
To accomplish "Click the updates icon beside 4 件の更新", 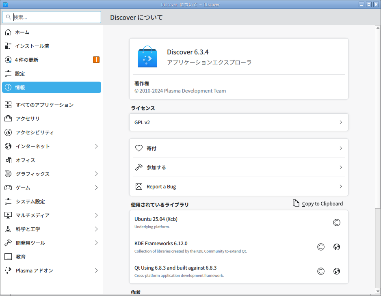I will pyautogui.click(x=8, y=60).
